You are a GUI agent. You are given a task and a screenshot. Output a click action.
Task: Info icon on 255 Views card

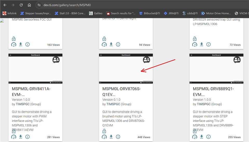click(209, 137)
